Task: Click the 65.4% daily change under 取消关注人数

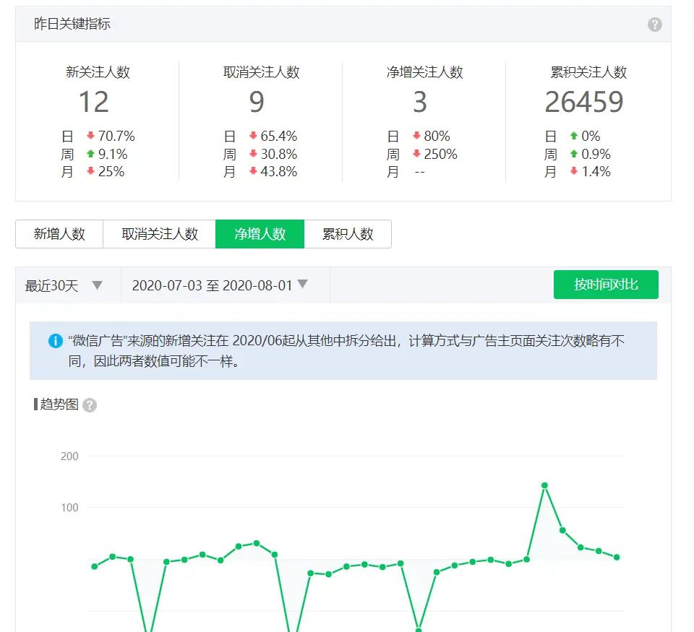Action: 279,136
